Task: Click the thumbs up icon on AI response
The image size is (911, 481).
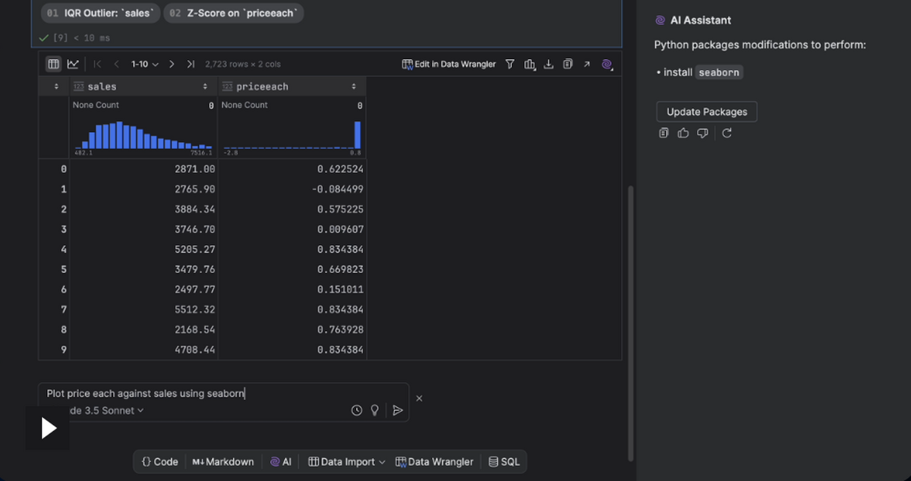Action: tap(683, 134)
